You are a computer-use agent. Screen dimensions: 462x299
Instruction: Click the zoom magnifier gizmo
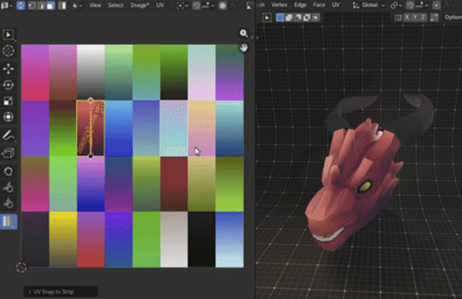[243, 33]
